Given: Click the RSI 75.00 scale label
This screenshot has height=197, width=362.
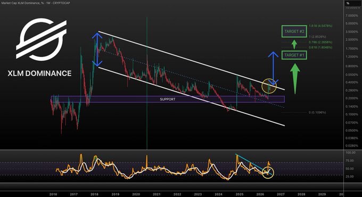Looking at the screenshot, I should (x=350, y=161).
